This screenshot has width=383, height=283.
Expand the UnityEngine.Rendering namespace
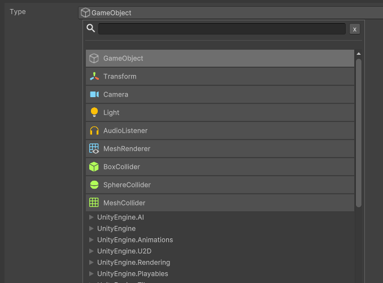pyautogui.click(x=92, y=262)
